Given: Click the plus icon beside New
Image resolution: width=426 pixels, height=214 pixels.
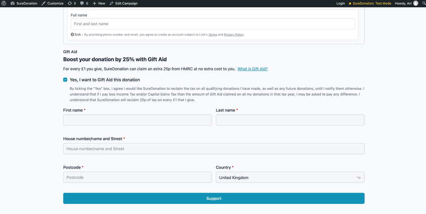Looking at the screenshot, I should [94, 3].
